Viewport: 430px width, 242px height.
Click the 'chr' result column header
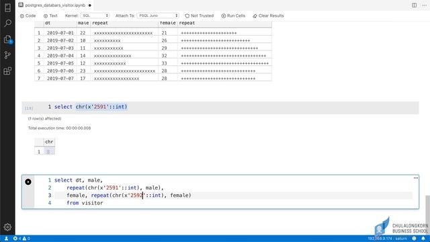[49, 142]
